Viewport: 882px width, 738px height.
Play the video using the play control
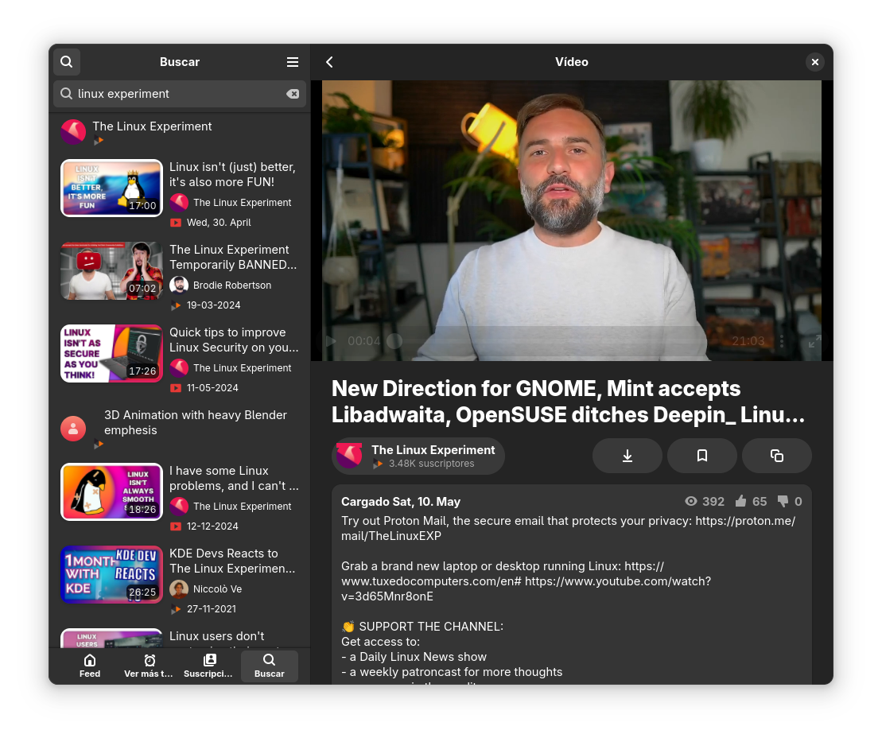332,341
